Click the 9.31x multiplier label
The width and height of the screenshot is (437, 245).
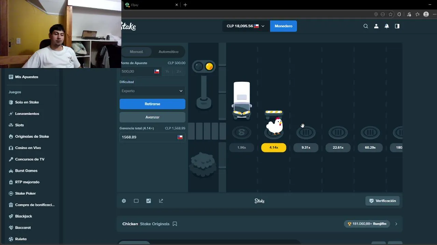coord(306,147)
